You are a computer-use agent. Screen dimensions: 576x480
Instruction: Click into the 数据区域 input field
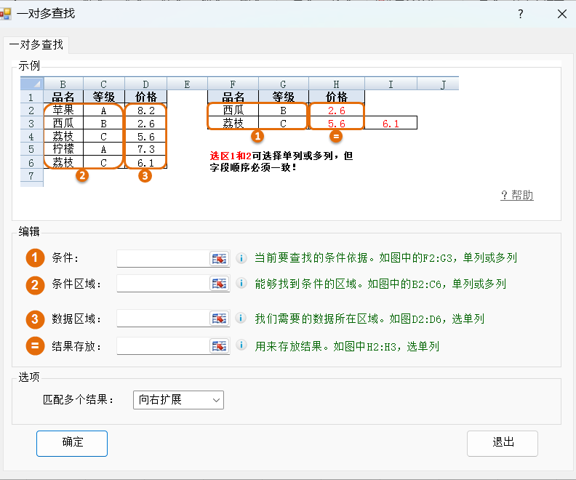(163, 319)
